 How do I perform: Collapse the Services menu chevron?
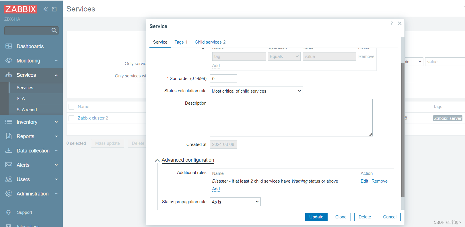pyautogui.click(x=56, y=75)
